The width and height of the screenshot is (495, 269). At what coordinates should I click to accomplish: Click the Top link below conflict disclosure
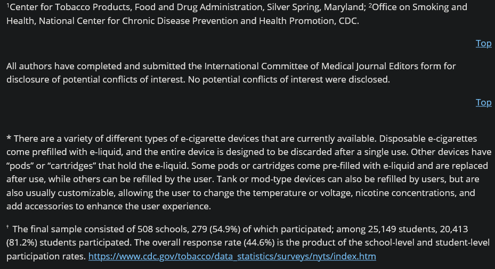click(483, 102)
